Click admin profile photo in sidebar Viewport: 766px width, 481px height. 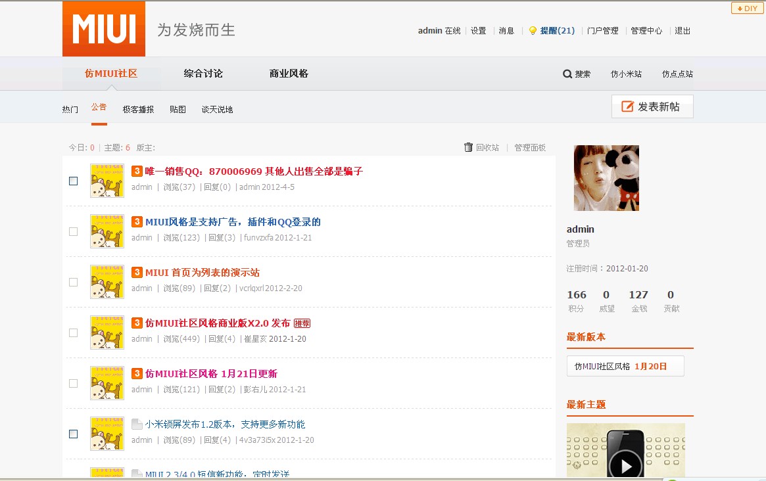coord(606,178)
